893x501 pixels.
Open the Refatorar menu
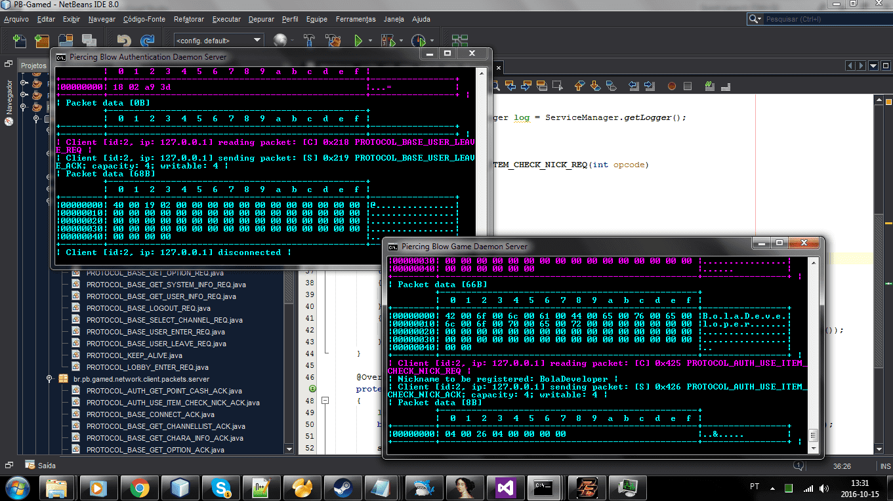[189, 19]
